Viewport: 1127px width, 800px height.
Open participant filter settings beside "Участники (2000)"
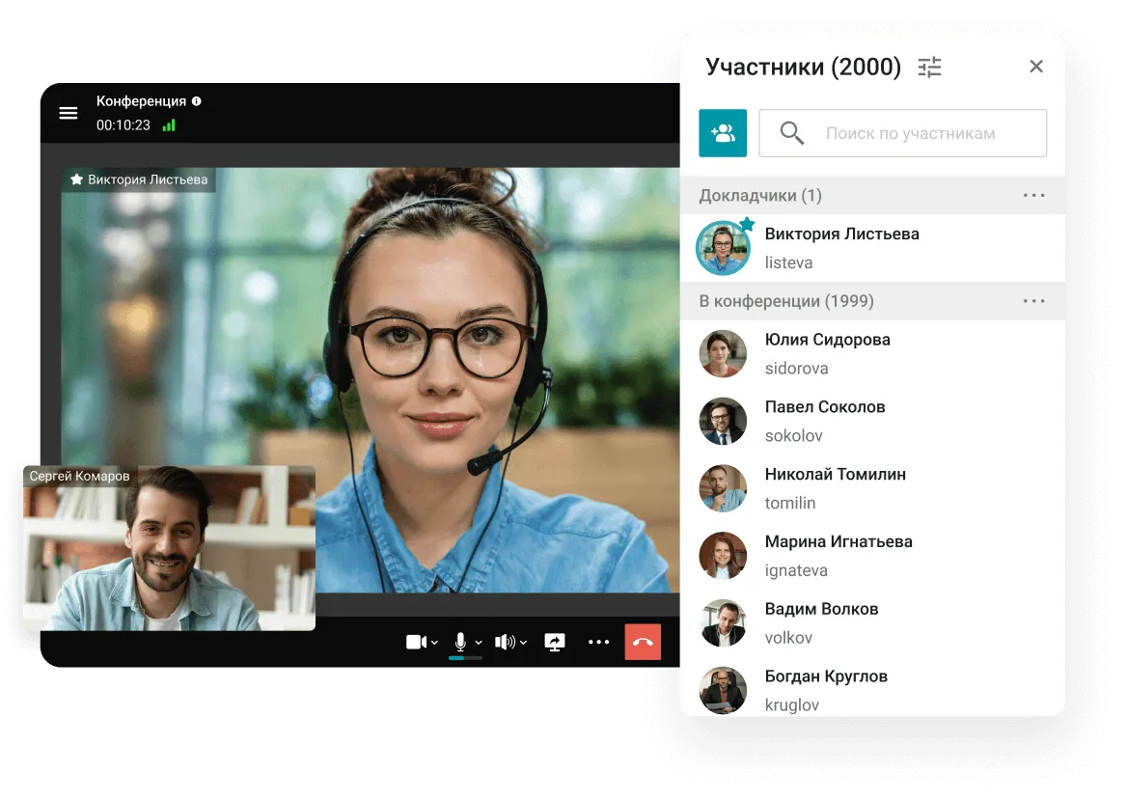point(928,67)
